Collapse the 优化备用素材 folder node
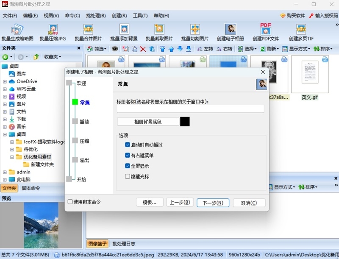This screenshot has height=259, width=339. click(12, 157)
